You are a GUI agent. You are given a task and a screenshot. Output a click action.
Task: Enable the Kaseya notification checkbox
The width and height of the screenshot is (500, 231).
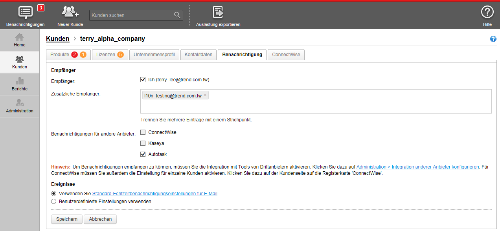[143, 143]
